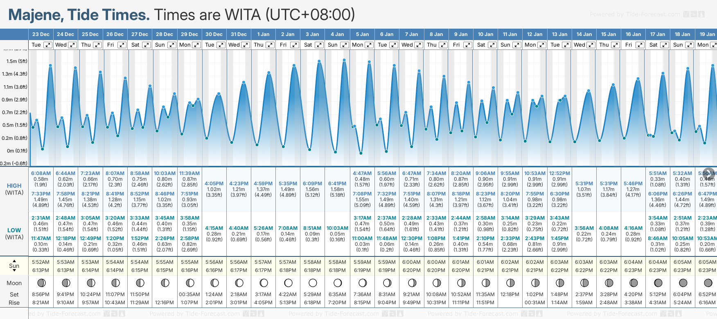Expand the Thu 1 Jan column
This screenshot has height=319, width=717.
(x=270, y=45)
